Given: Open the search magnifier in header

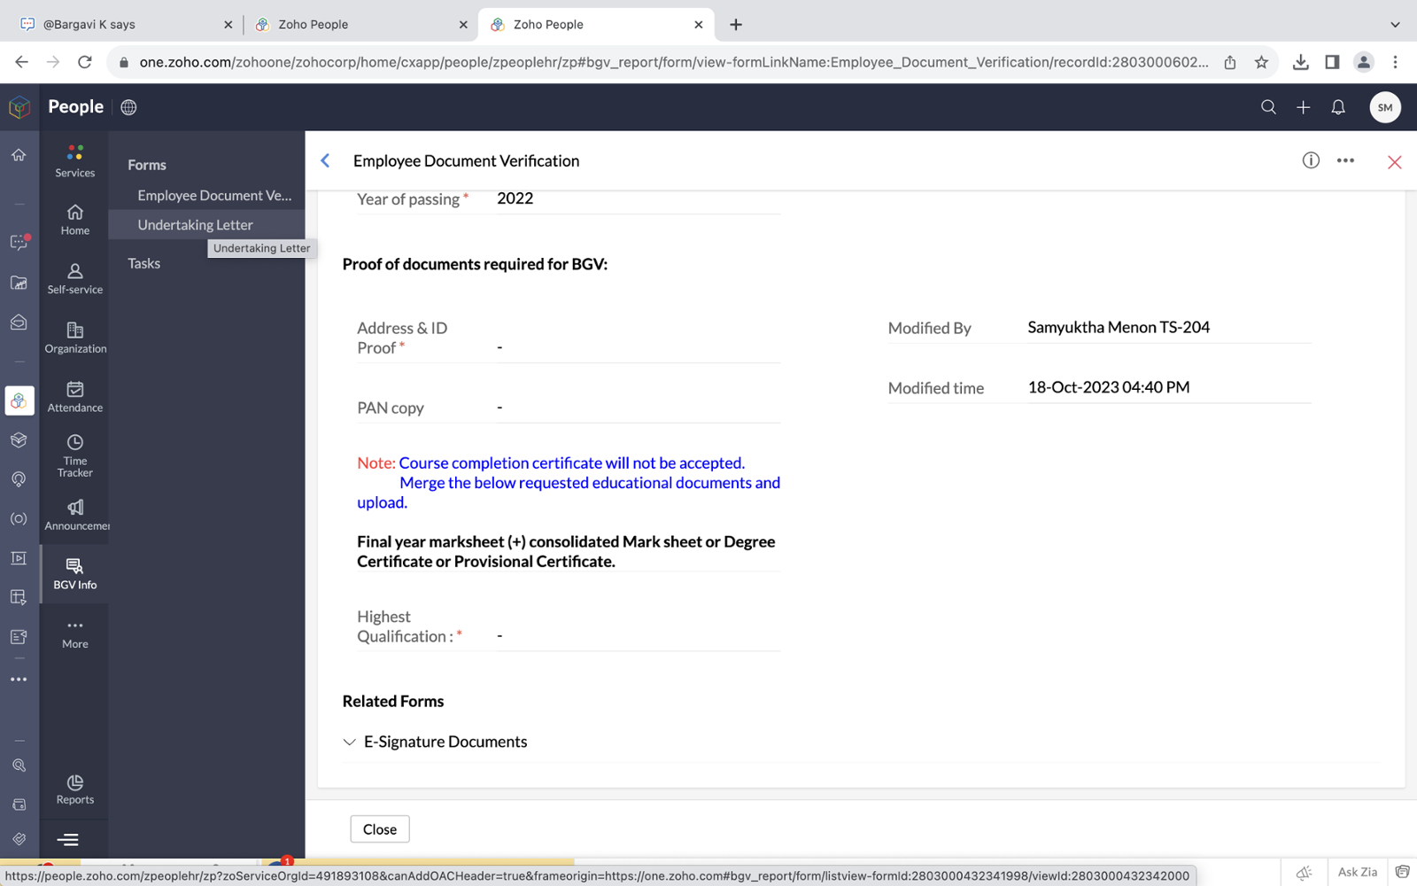Looking at the screenshot, I should pos(1268,107).
